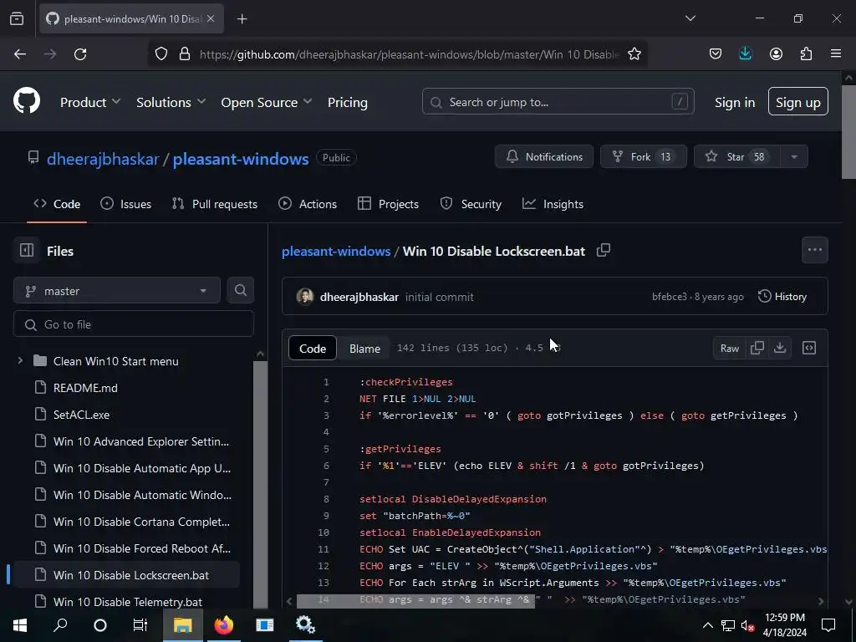Open the Projects tab

[388, 204]
